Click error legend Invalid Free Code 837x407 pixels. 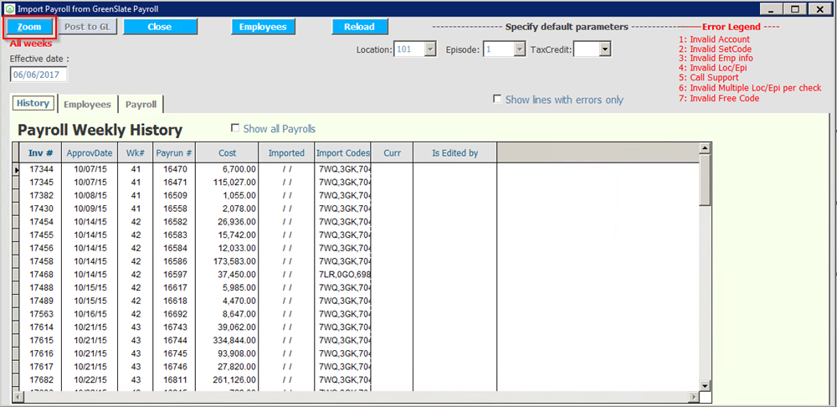pyautogui.click(x=719, y=98)
